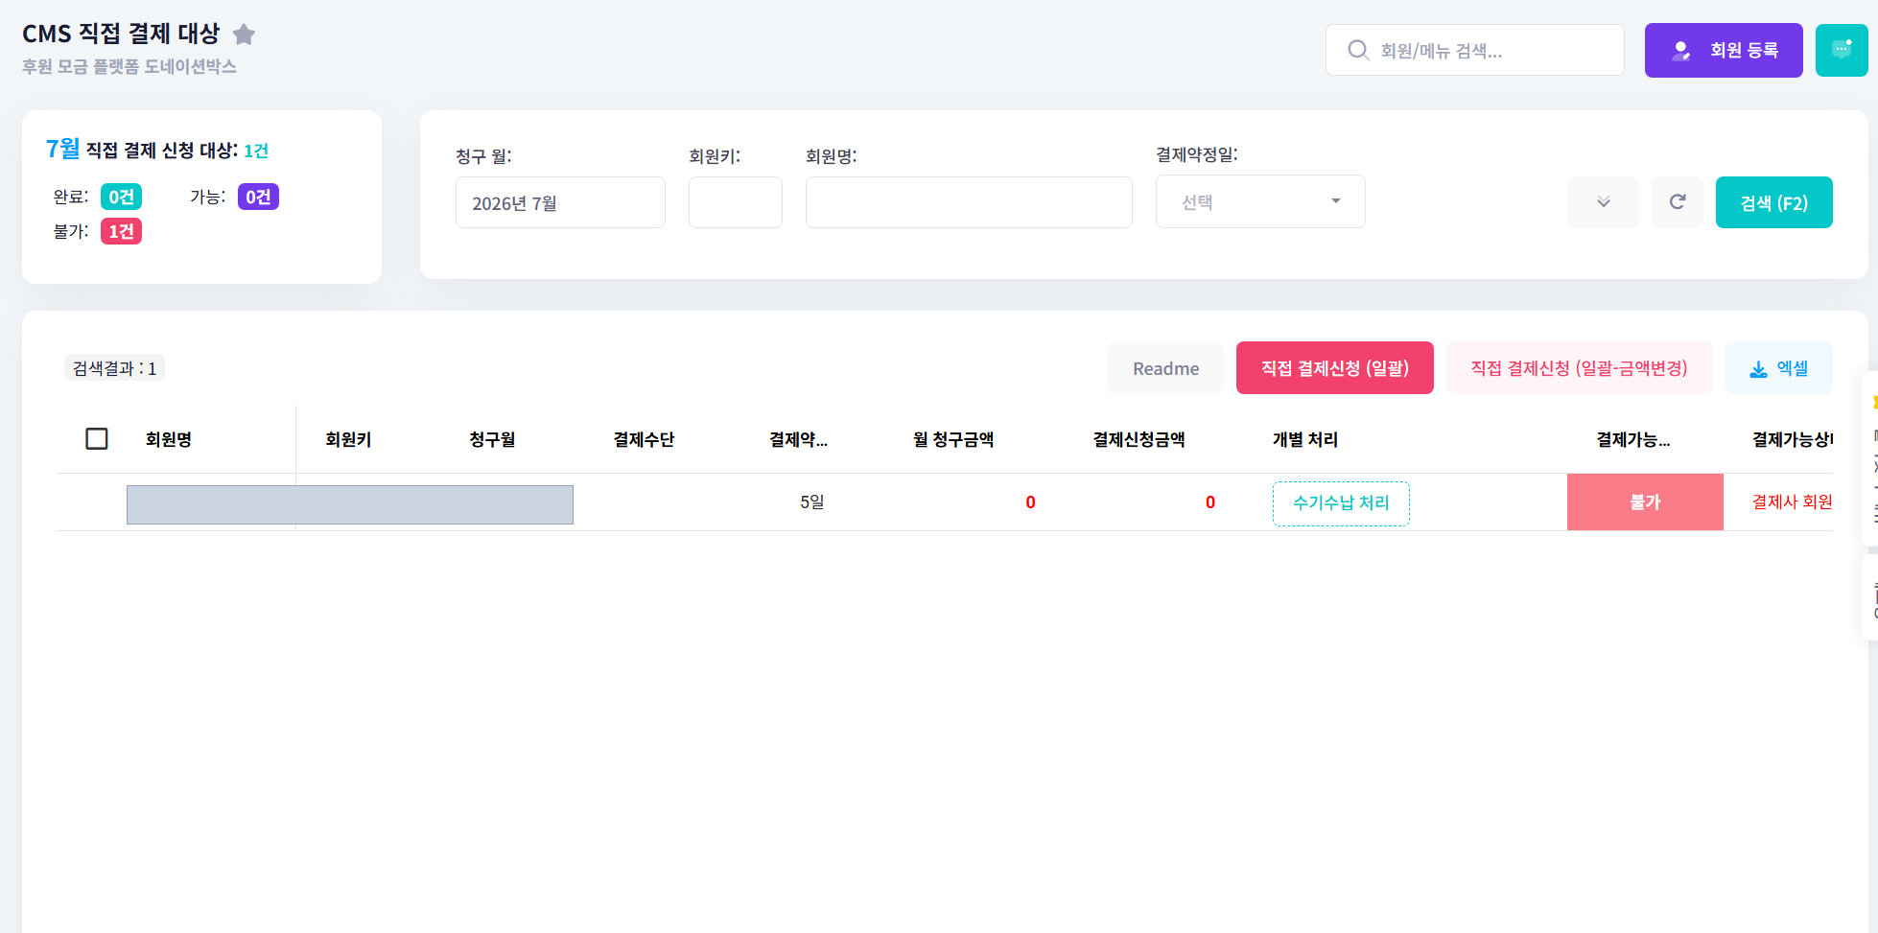Screen dimensions: 1878x933
Task: Sort by the 결제신청금액 column header
Action: click(1139, 439)
